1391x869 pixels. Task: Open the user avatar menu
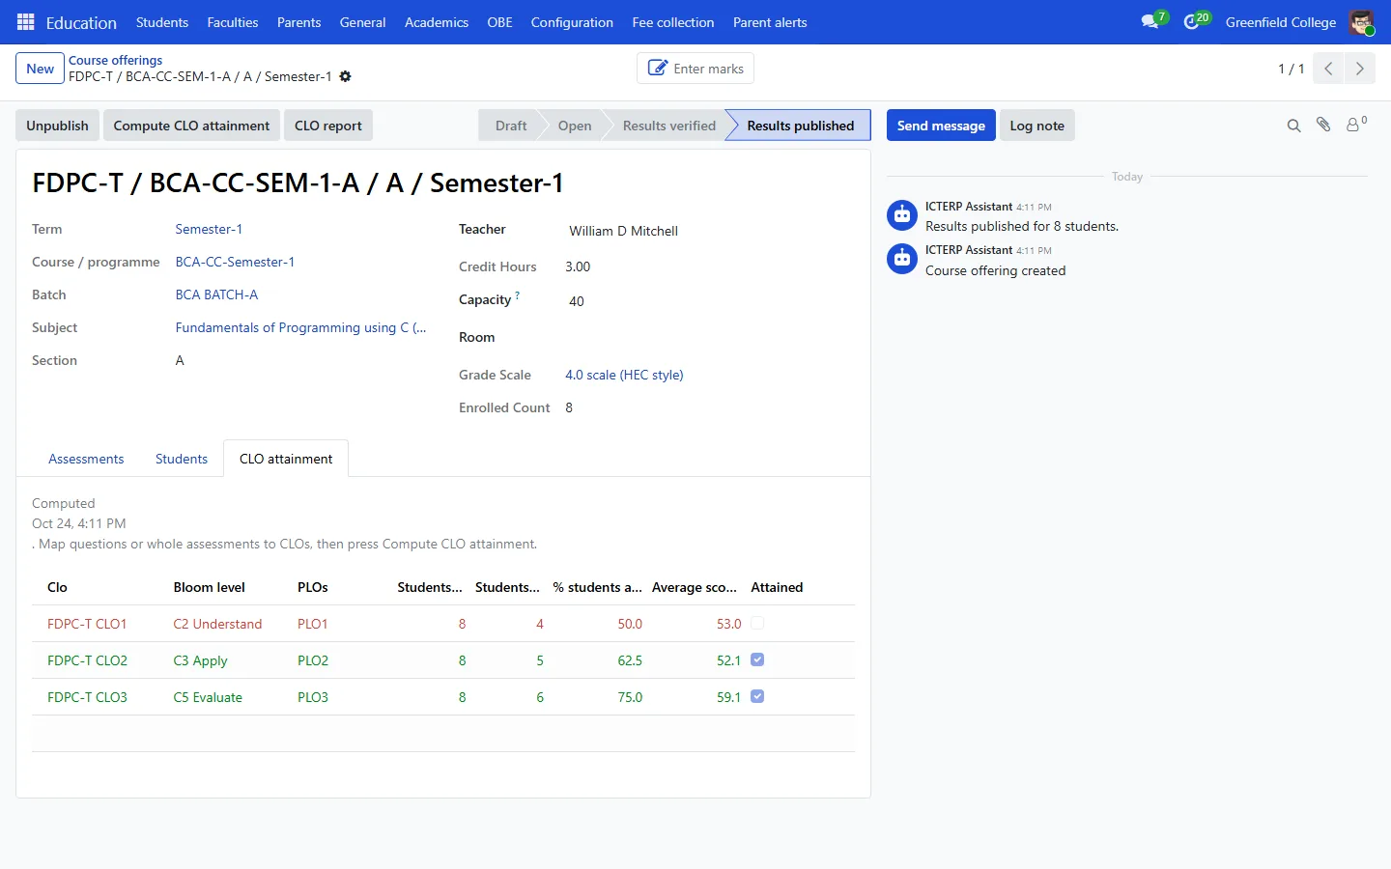1361,22
